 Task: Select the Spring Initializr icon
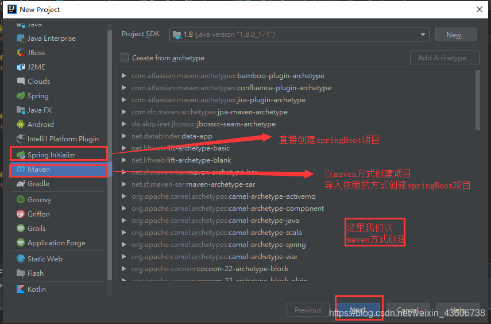[21, 155]
